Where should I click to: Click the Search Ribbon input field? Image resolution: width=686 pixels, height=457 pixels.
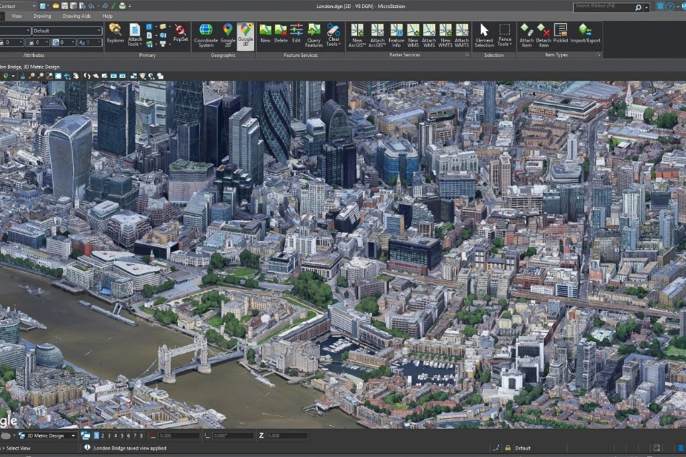point(604,7)
